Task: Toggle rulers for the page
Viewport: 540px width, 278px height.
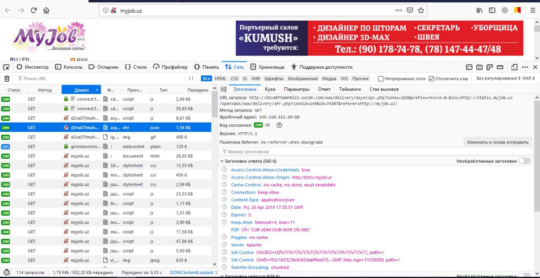Action: point(490,67)
